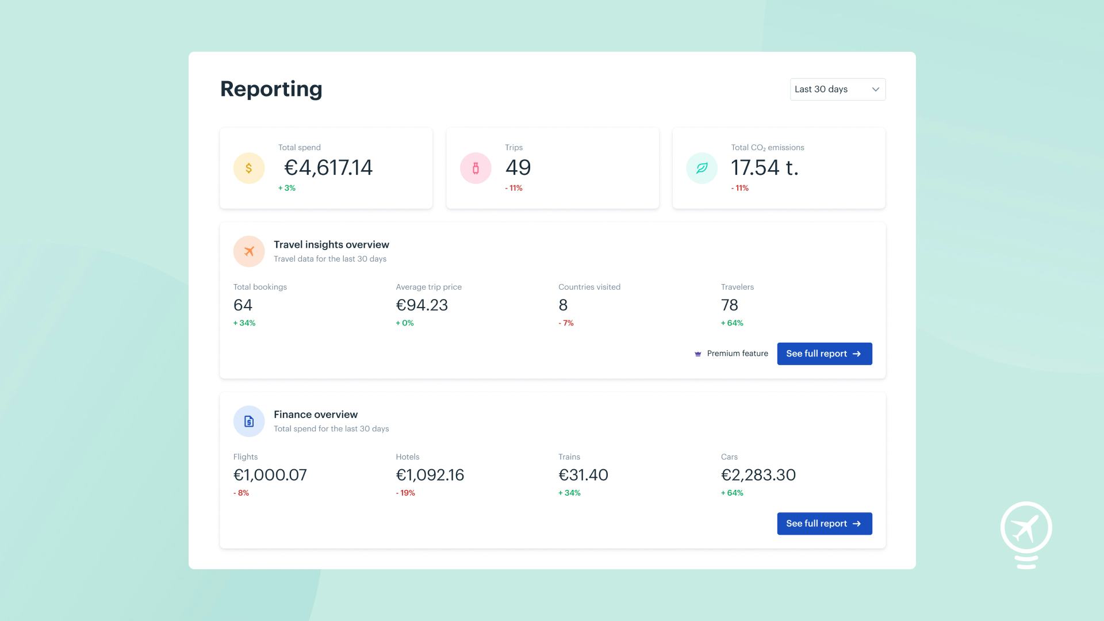See full report for Travel insights

823,354
